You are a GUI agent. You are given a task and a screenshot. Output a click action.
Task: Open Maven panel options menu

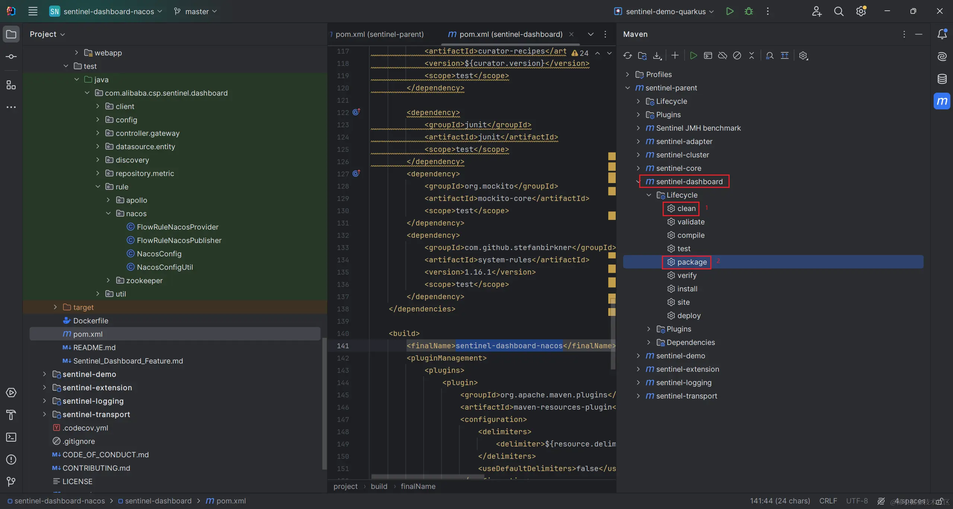(904, 34)
